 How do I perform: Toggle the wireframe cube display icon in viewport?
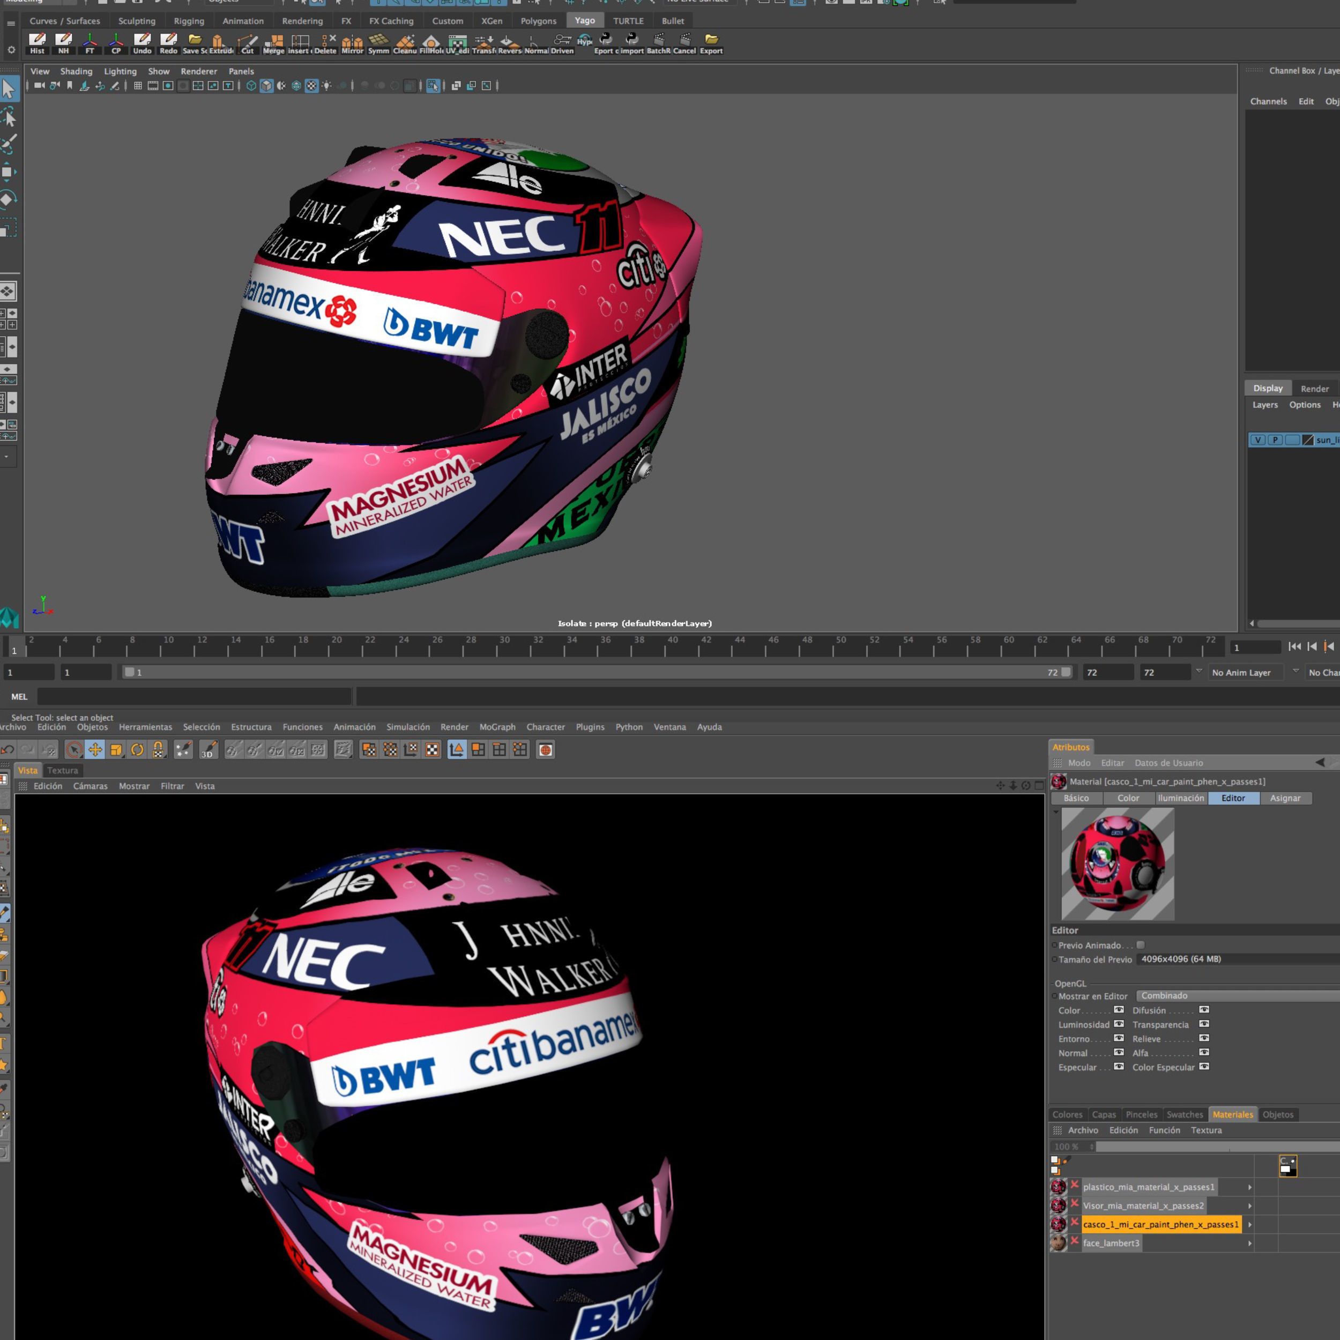[251, 85]
